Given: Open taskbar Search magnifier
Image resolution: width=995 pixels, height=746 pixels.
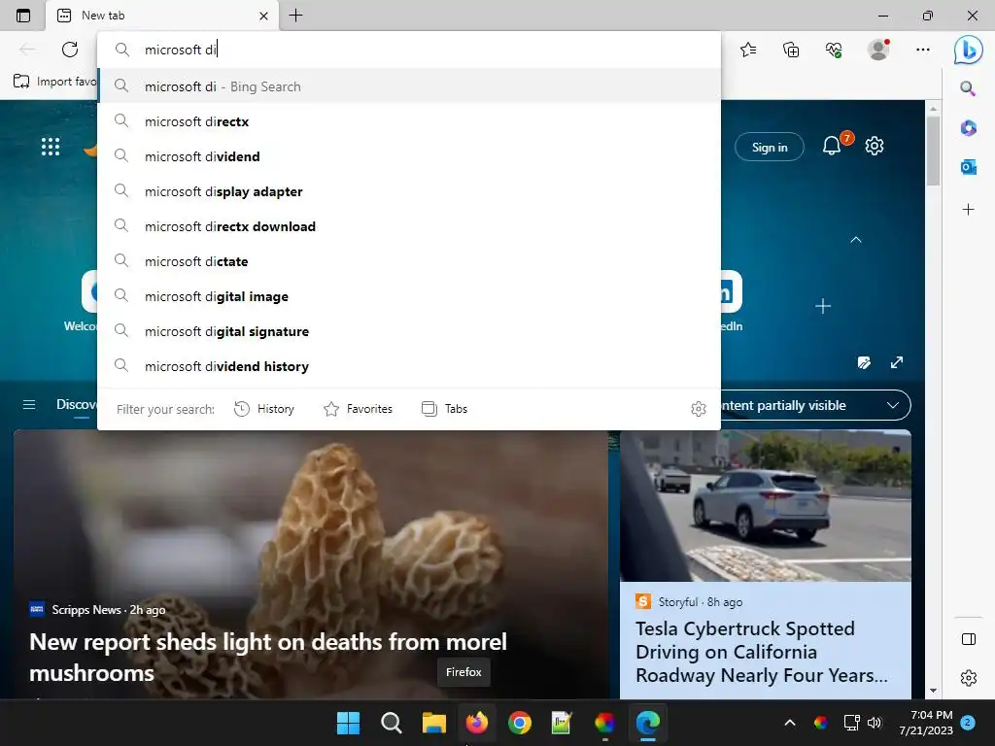Looking at the screenshot, I should click(391, 723).
